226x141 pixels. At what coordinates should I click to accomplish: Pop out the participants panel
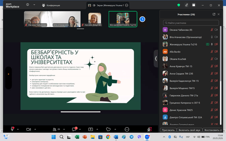point(214,14)
